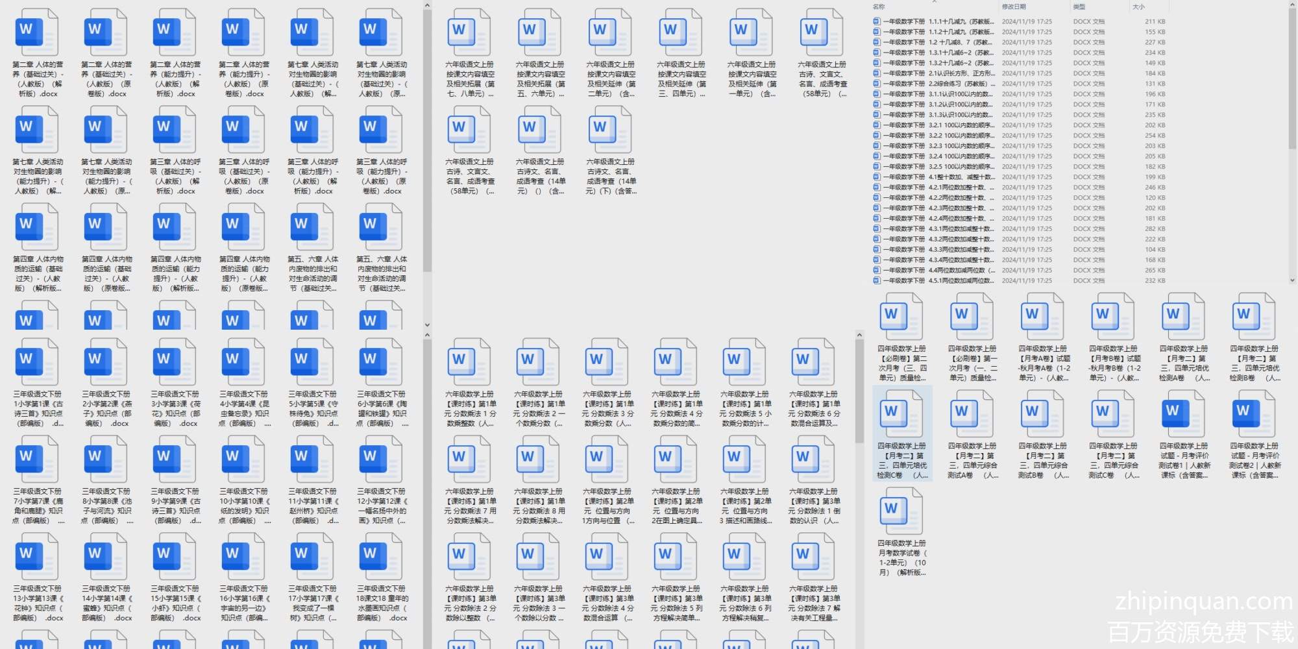Screen dimensions: 1298x649
Task: Sort list by 修改日期 column header
Action: coord(1014,6)
